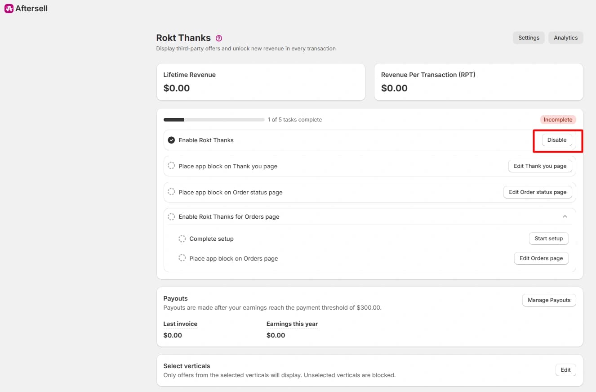Screen dimensions: 596x392
Task: Click the 'Enable Rokt Thanks' task label
Action: click(206, 140)
